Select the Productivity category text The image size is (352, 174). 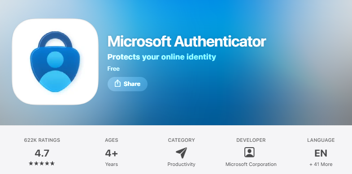182,164
